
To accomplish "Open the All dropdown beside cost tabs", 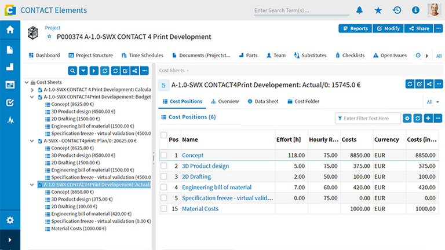I will coord(433,102).
